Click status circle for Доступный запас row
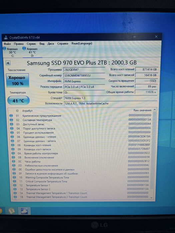Screen dimensions: 175x233 tap(12, 124)
